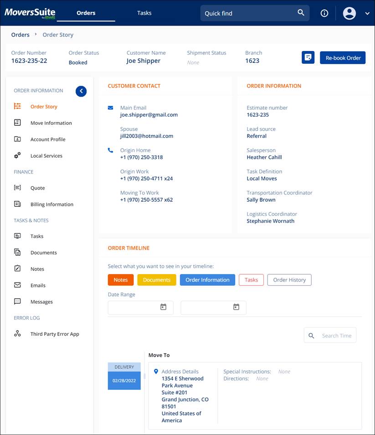Viewport: 375px width, 435px height.
Task: Enable the Order History timeline filter
Action: [289, 280]
